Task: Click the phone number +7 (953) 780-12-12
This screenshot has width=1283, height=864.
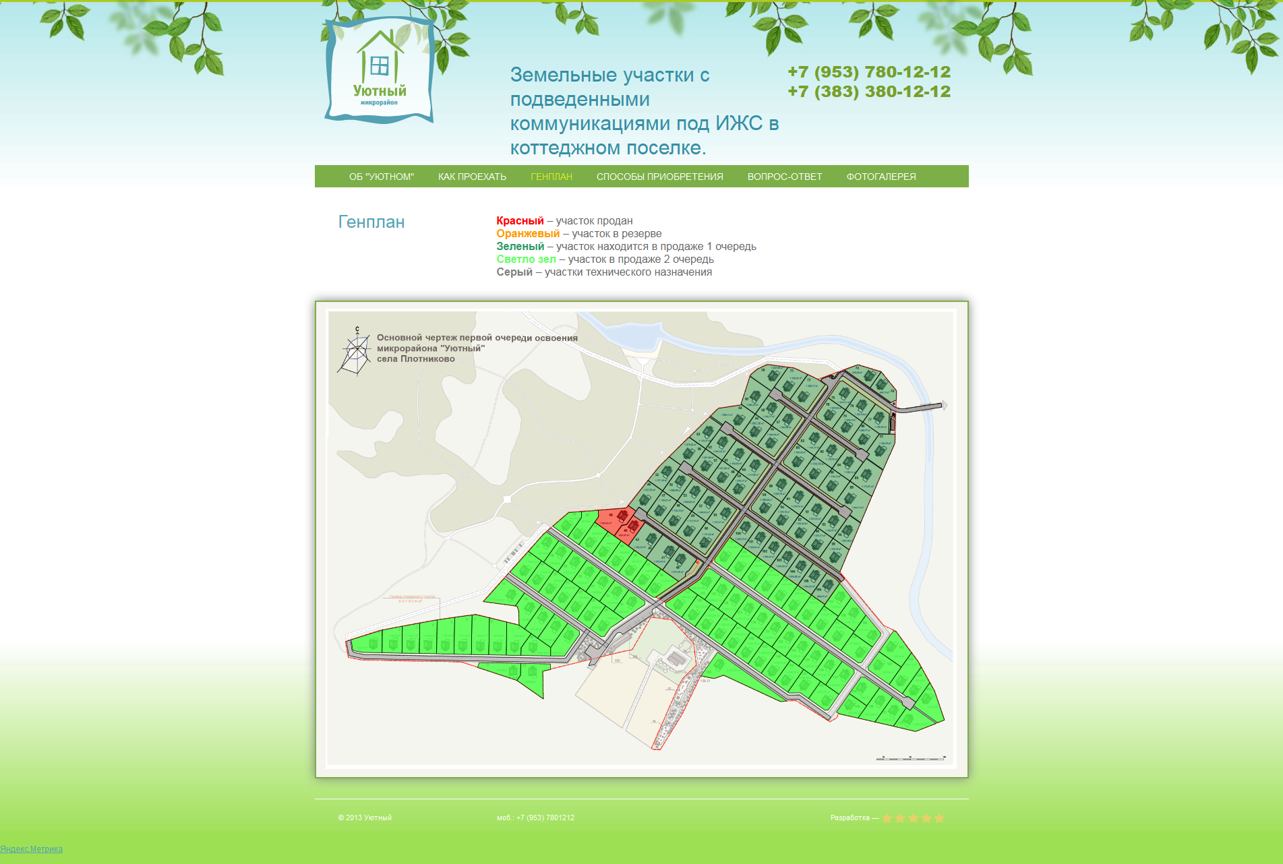Action: click(x=869, y=72)
